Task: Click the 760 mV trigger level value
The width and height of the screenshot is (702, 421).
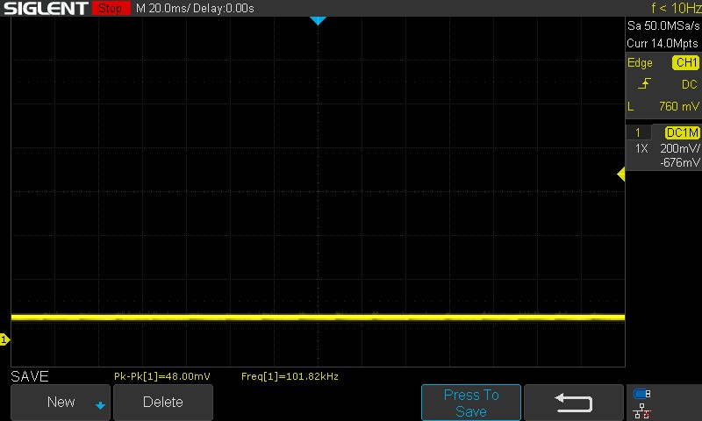Action: coord(678,106)
